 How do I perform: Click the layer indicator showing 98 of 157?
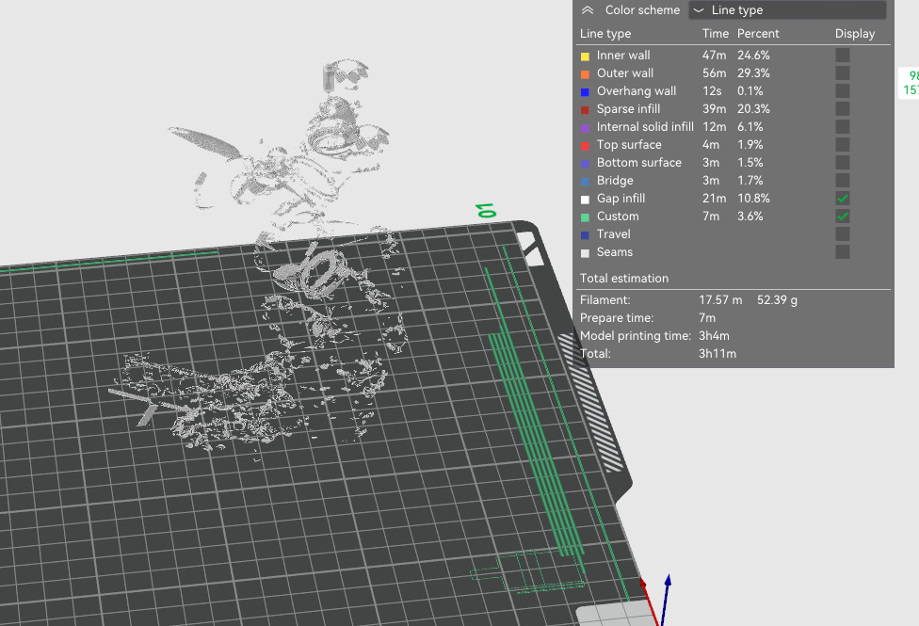(x=911, y=82)
